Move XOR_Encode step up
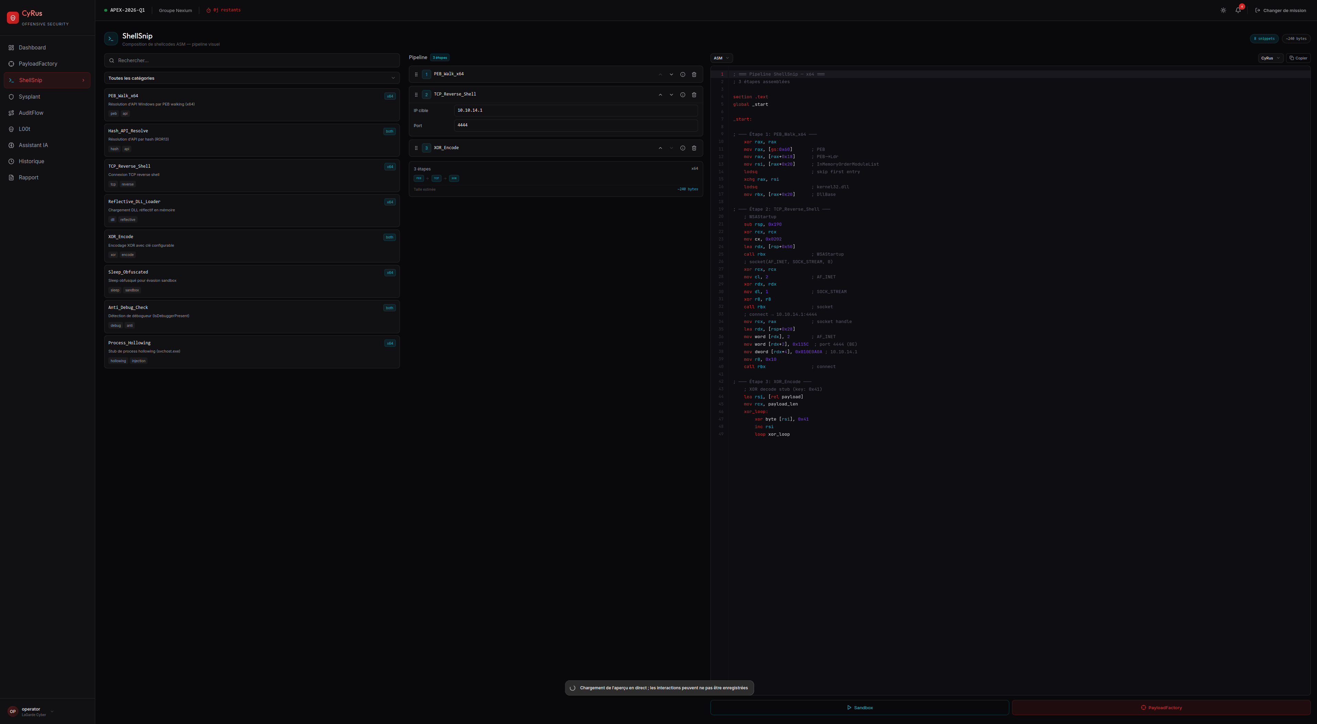This screenshot has width=1317, height=724. (x=660, y=148)
